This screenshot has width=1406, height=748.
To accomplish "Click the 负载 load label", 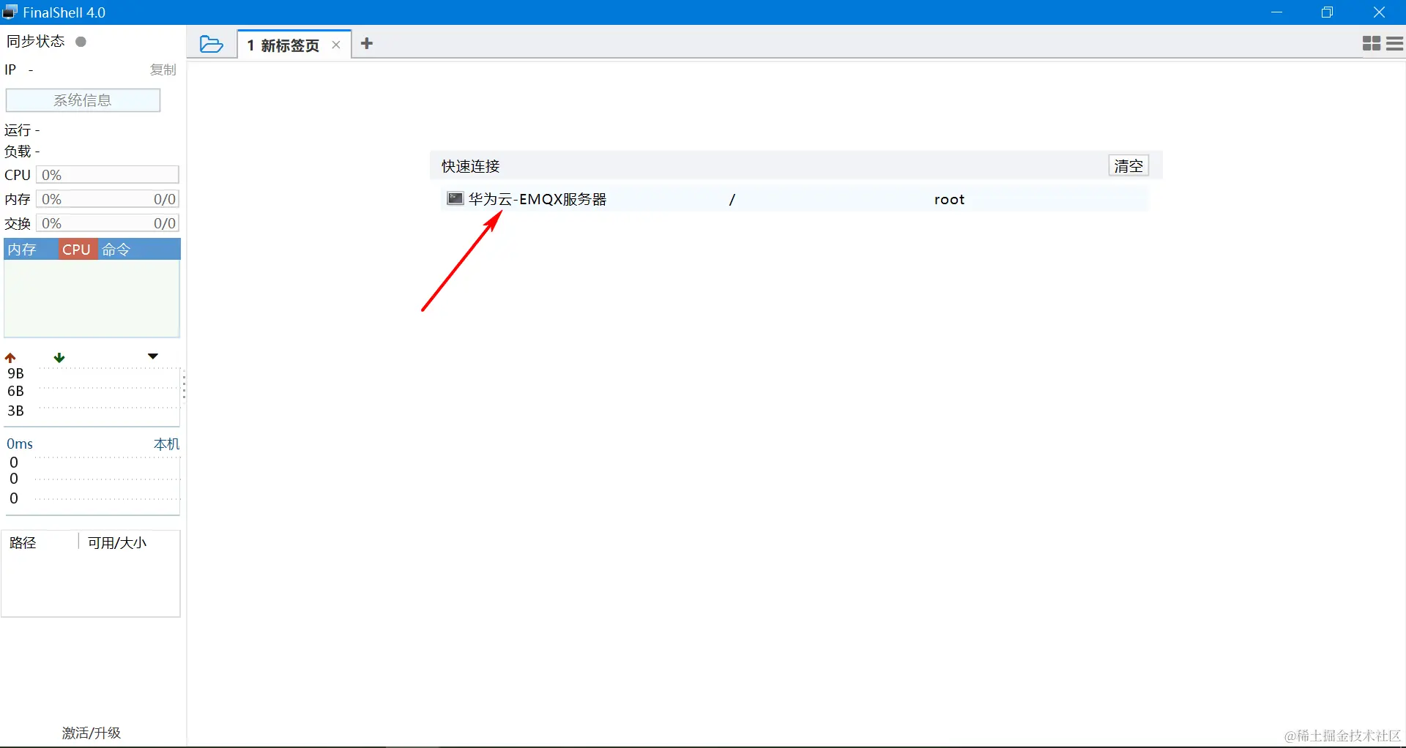I will (x=18, y=152).
